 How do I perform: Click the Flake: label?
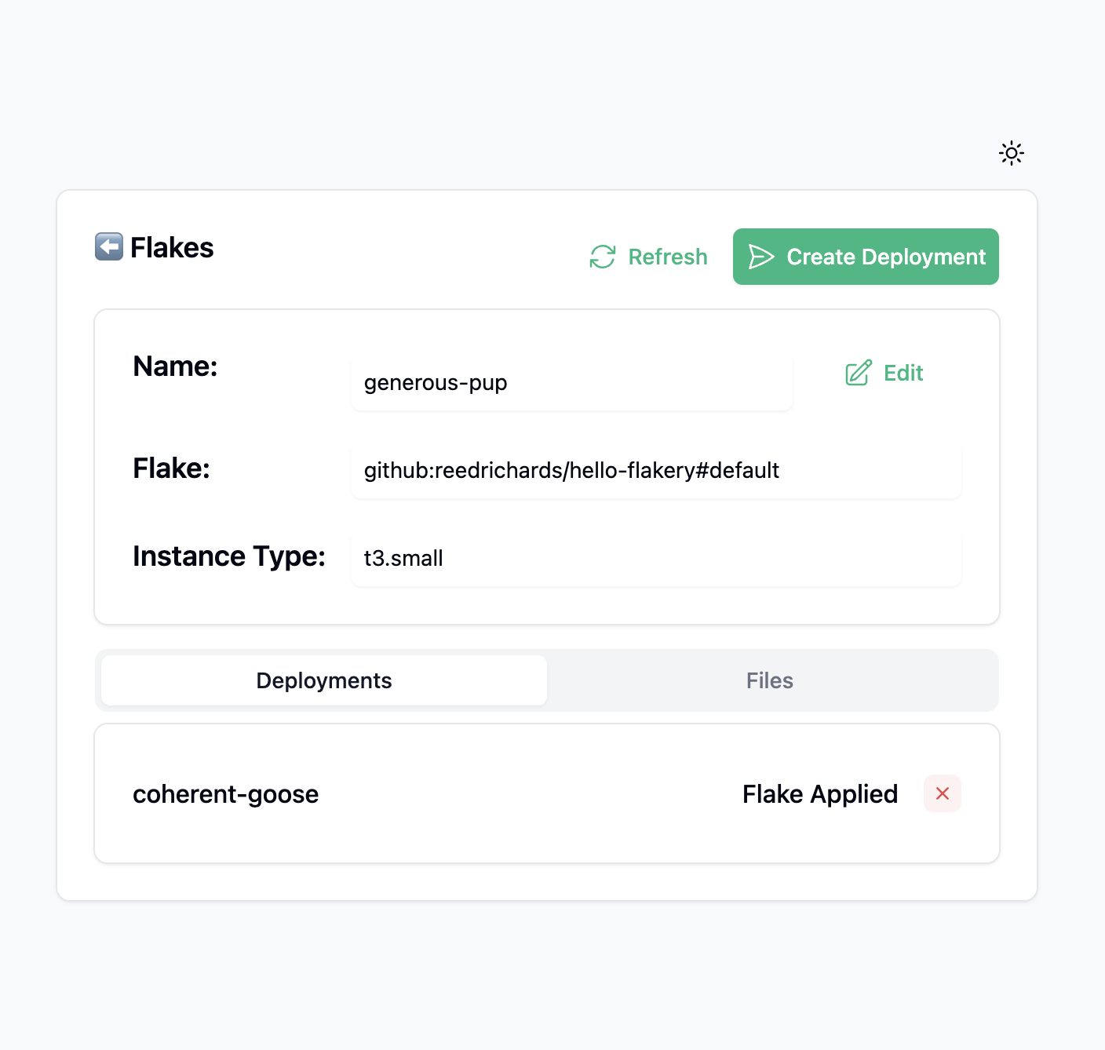coord(171,468)
